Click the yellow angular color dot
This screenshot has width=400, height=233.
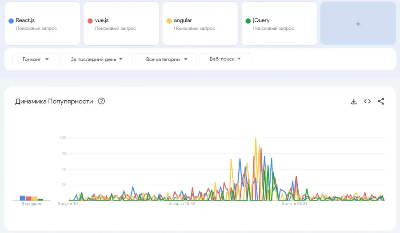pyautogui.click(x=169, y=21)
